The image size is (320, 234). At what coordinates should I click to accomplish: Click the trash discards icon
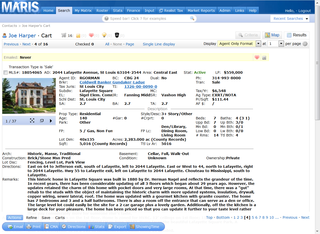[x=117, y=35]
